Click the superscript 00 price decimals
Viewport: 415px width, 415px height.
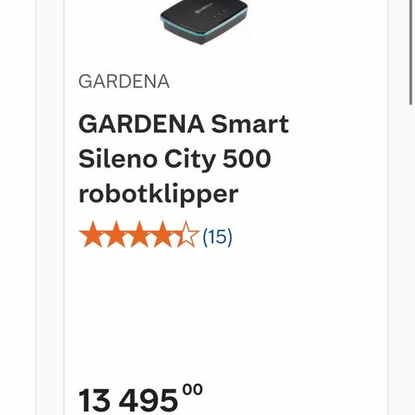coord(193,390)
